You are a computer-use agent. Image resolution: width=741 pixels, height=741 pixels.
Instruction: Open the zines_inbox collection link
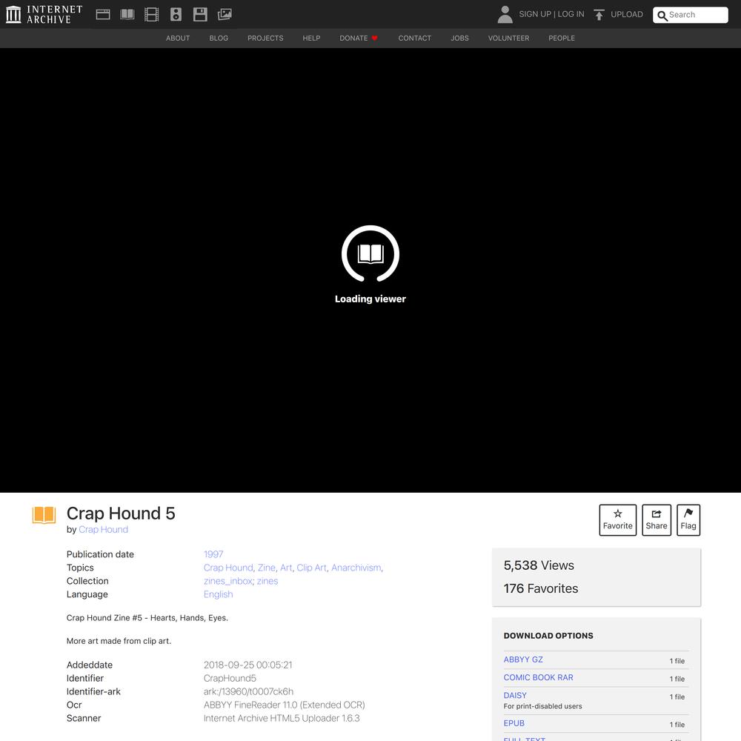pos(227,581)
